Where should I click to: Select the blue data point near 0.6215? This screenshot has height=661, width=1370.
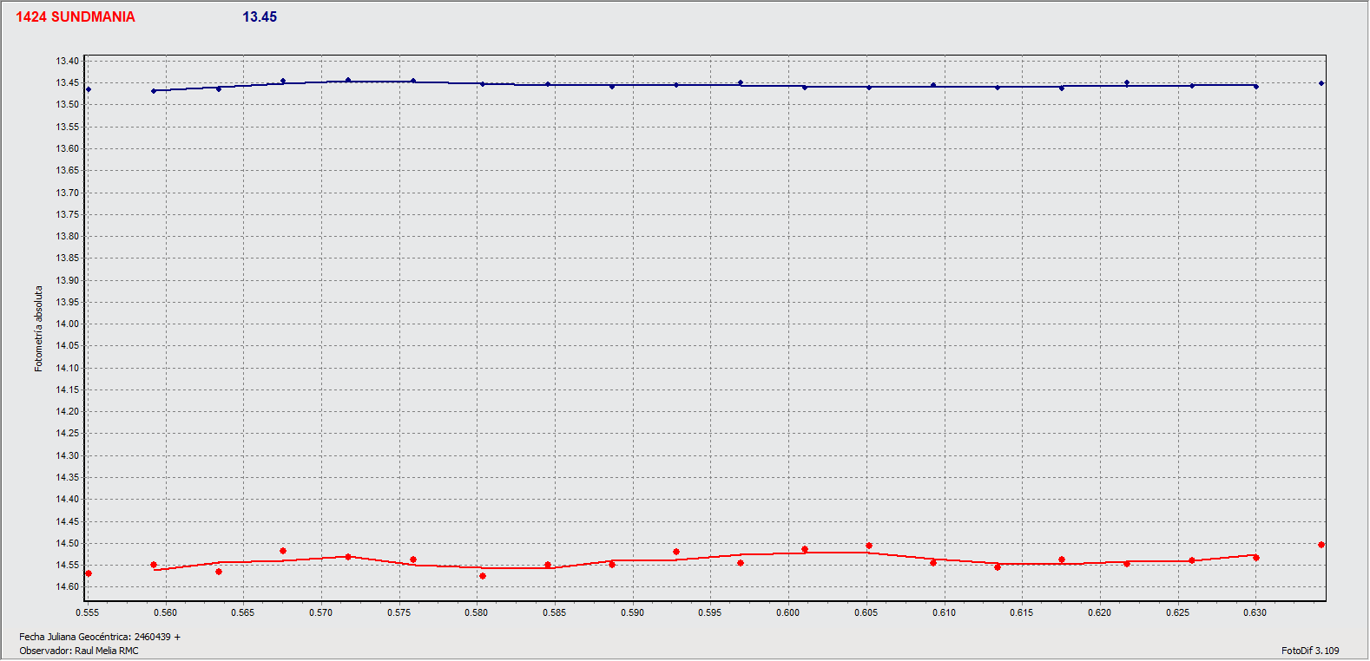tap(1127, 82)
